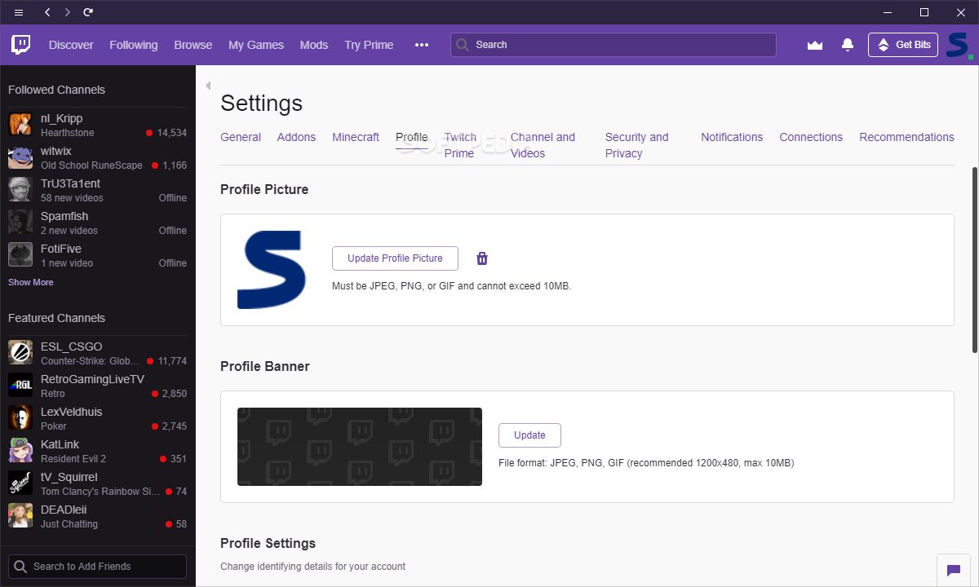The image size is (979, 587).
Task: Click the top Search field
Action: pyautogui.click(x=613, y=45)
